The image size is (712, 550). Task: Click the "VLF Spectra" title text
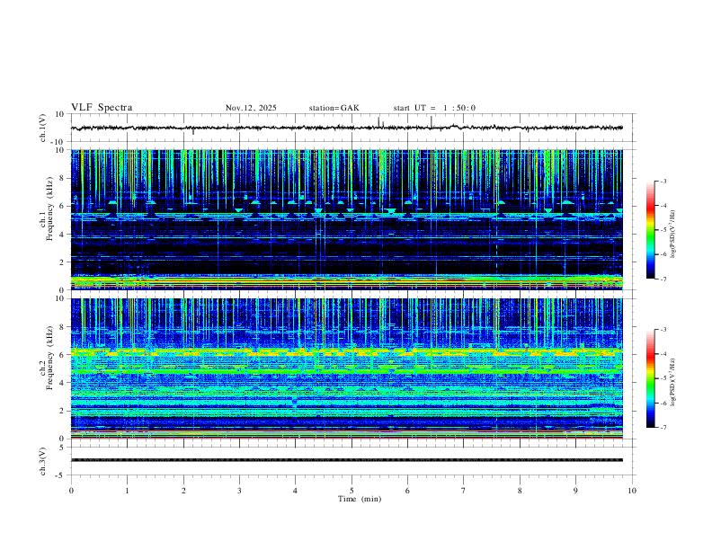click(x=102, y=108)
